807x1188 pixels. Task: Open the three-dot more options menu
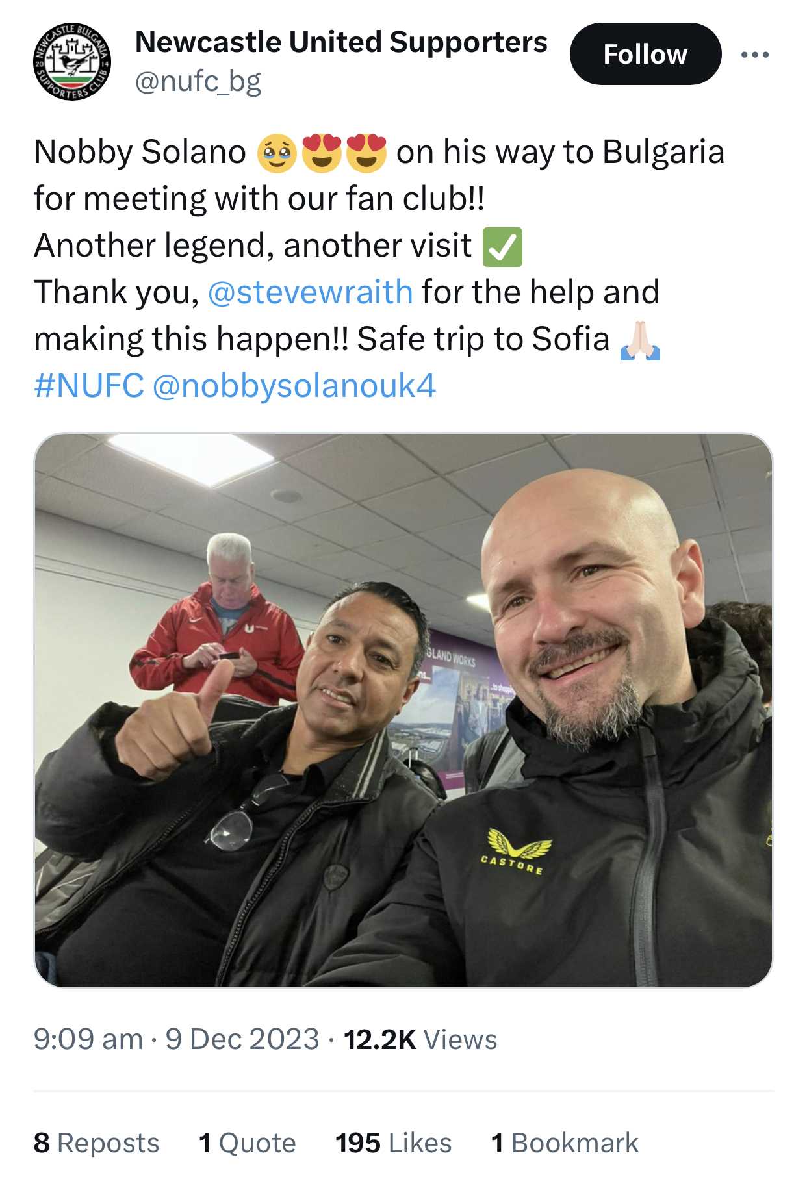coord(755,55)
